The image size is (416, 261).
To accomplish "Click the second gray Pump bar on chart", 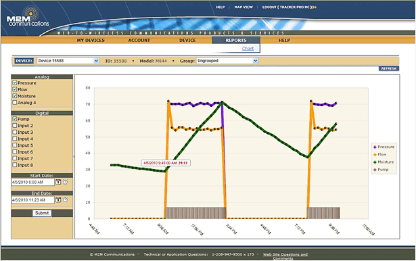I will (x=323, y=213).
